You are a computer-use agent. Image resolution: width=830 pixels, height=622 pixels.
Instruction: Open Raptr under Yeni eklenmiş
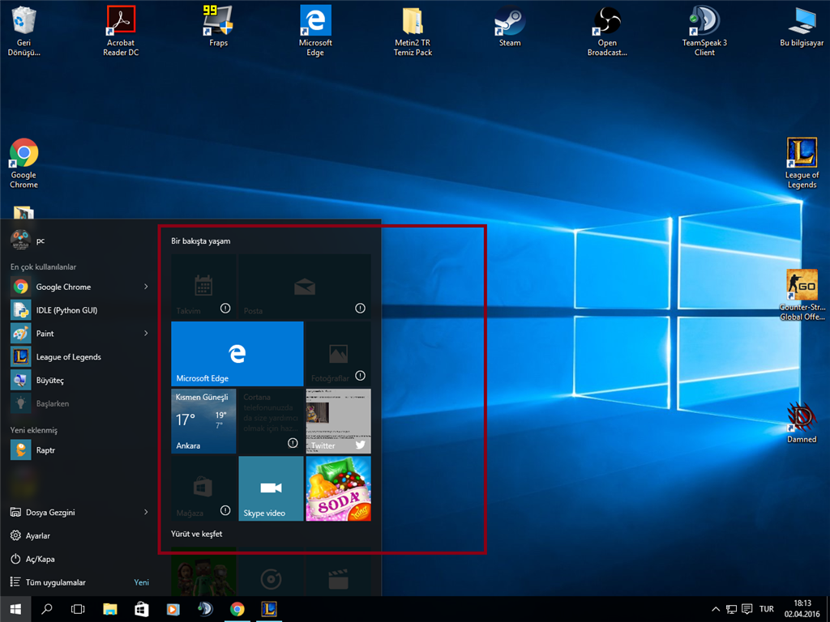(x=79, y=450)
